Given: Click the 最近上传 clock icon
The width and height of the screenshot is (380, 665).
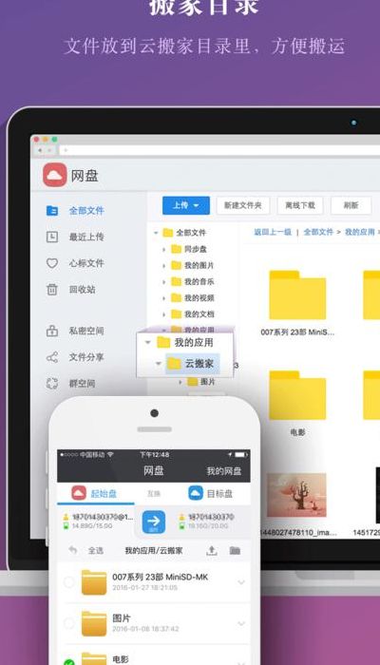Looking at the screenshot, I should (51, 237).
